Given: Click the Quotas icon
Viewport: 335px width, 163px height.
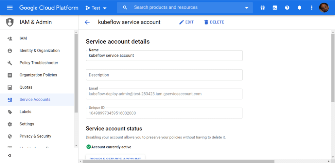Looking at the screenshot, I should tap(9, 87).
